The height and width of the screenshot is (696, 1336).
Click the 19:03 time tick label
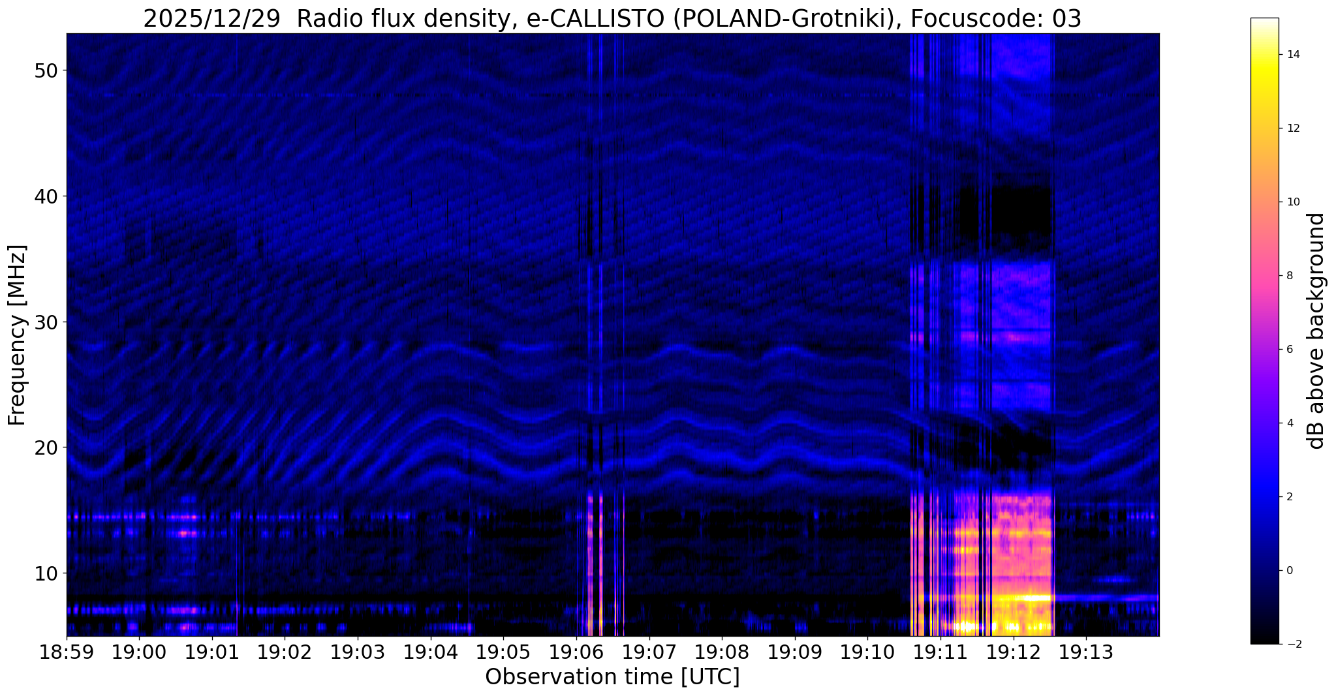tap(358, 652)
